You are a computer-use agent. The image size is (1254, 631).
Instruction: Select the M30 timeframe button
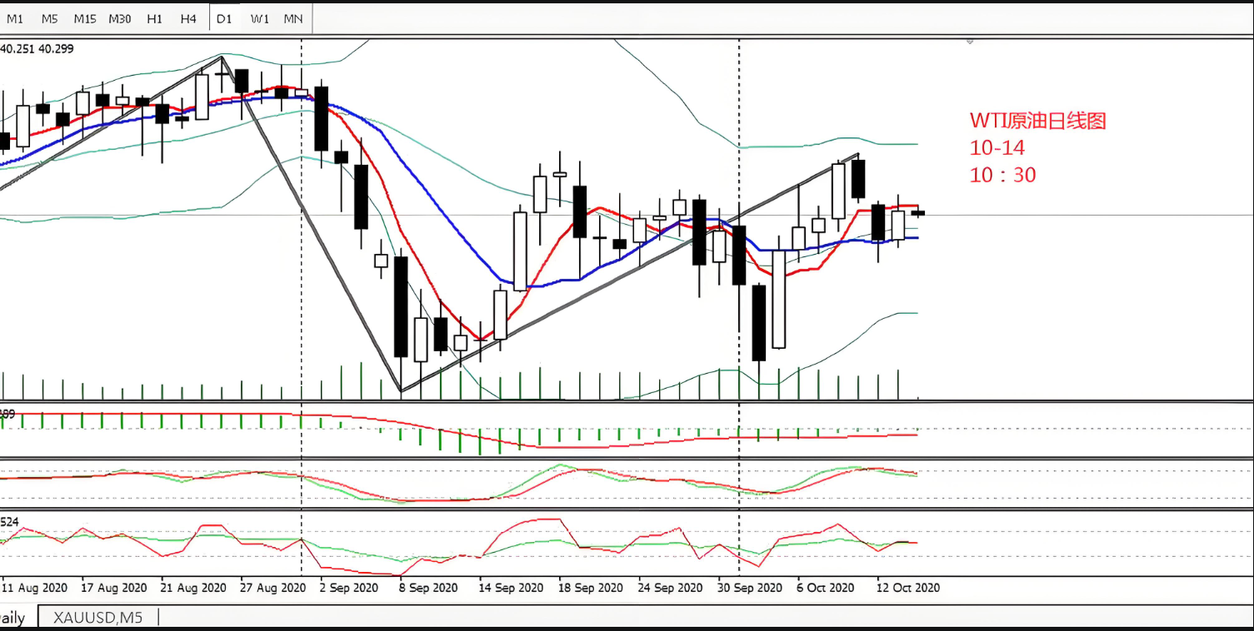click(119, 18)
